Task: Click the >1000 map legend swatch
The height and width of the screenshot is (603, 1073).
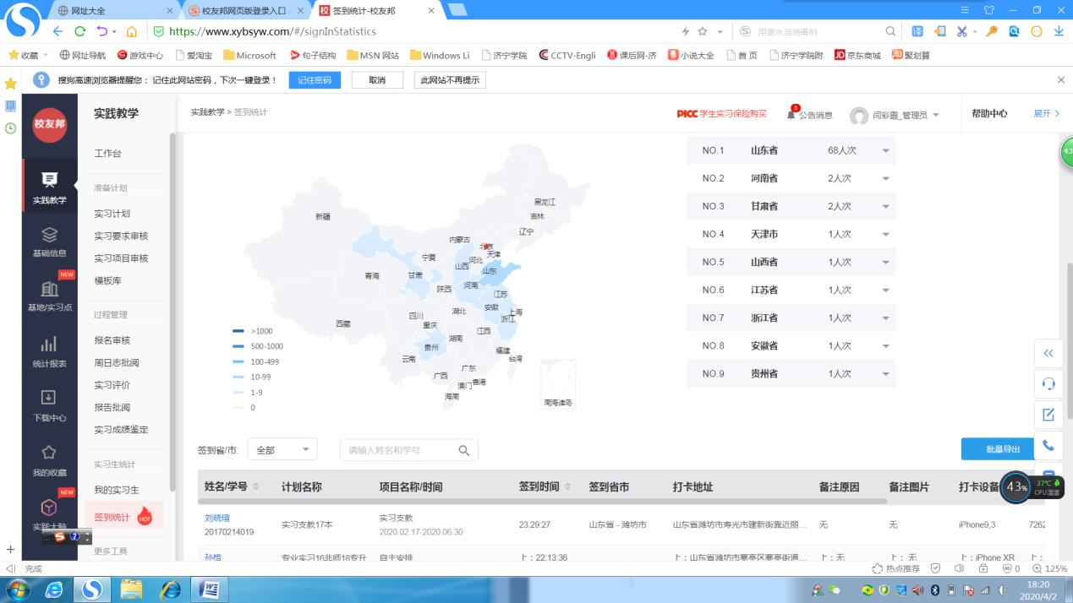Action: point(238,331)
